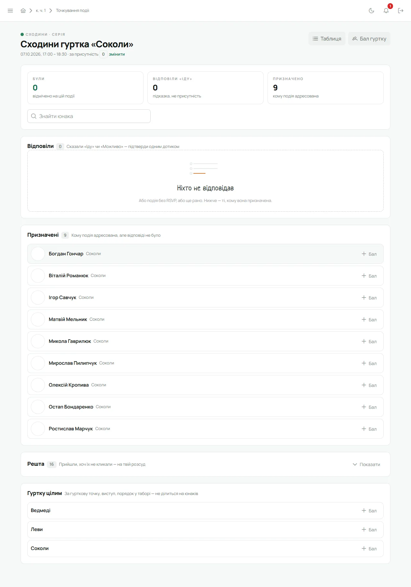Mark attendance circle for Ігор Савчук

click(x=38, y=298)
